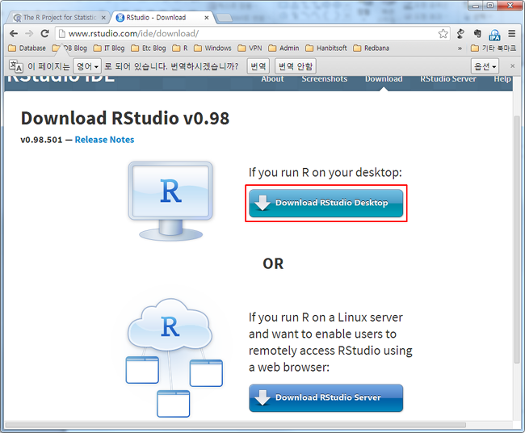Viewport: 525px width, 433px height.
Task: Click Download RStudio Server button
Action: click(x=325, y=397)
